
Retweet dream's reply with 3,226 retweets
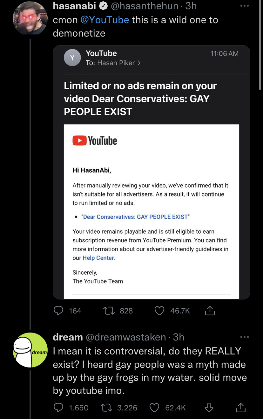(x=107, y=408)
